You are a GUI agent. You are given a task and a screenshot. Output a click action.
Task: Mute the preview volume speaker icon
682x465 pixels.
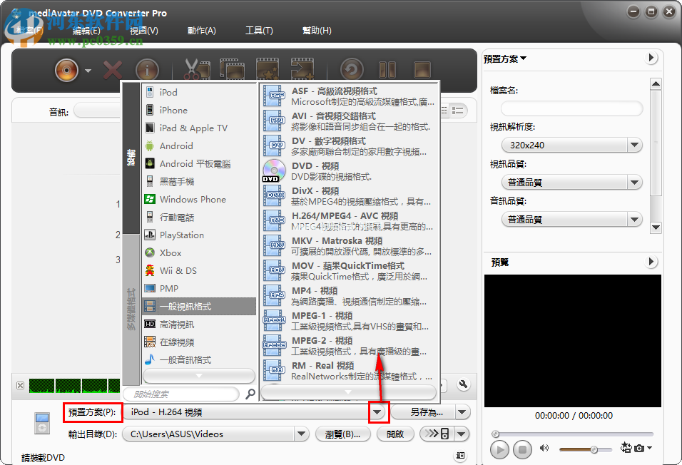[x=544, y=449]
